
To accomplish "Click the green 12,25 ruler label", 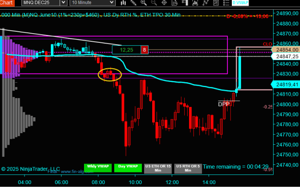I will 126,50.
